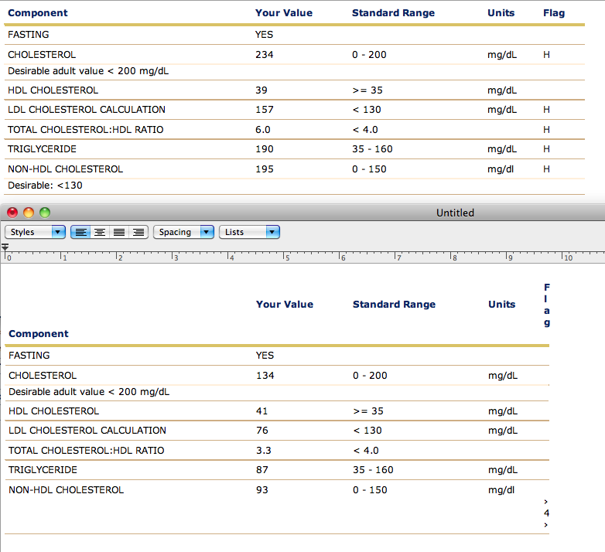Click the Untitled window title

[455, 213]
